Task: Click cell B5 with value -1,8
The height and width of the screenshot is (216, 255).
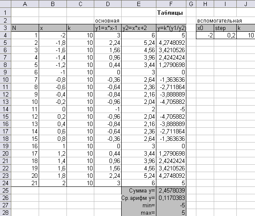Action: coord(53,43)
